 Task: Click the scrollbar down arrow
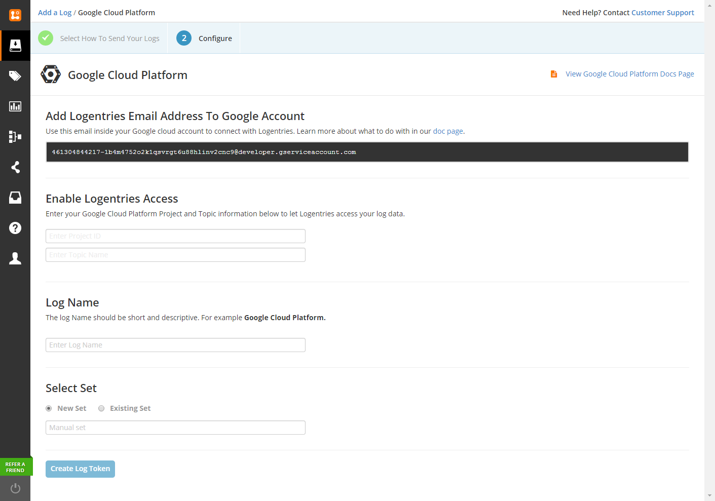tap(710, 496)
